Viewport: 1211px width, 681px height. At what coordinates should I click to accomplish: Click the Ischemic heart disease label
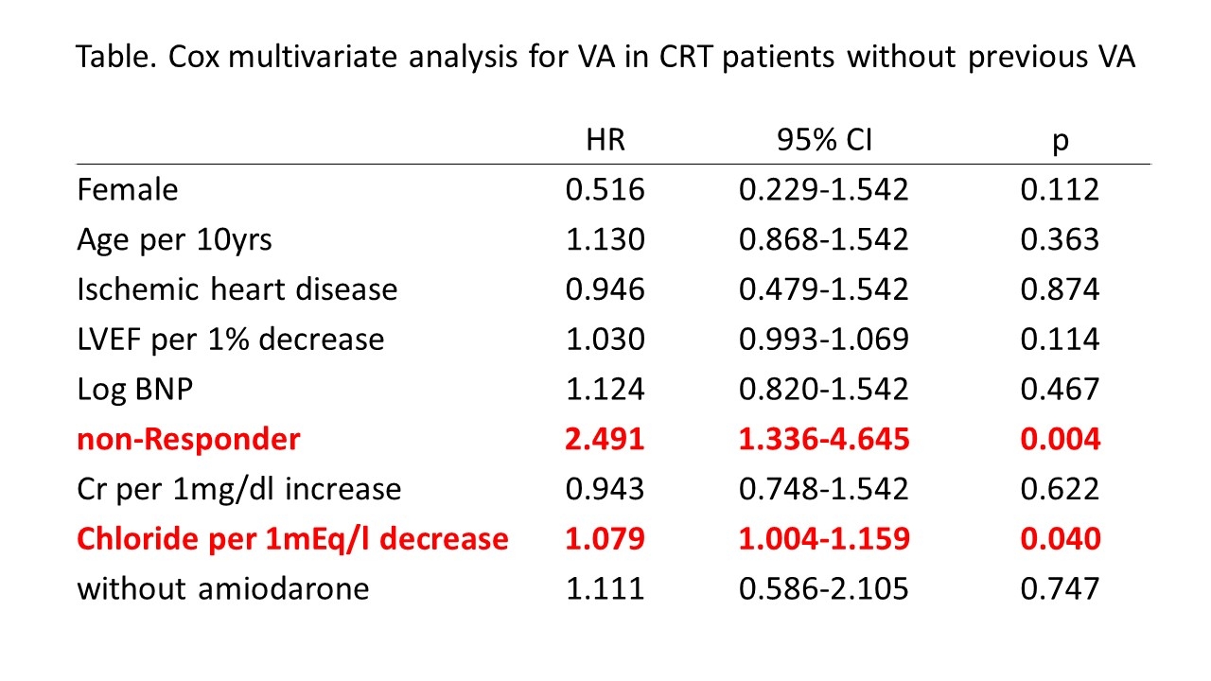(237, 288)
